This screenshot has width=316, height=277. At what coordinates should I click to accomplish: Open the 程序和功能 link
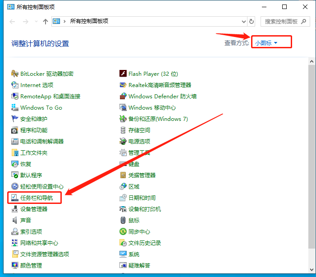pyautogui.click(x=34, y=130)
